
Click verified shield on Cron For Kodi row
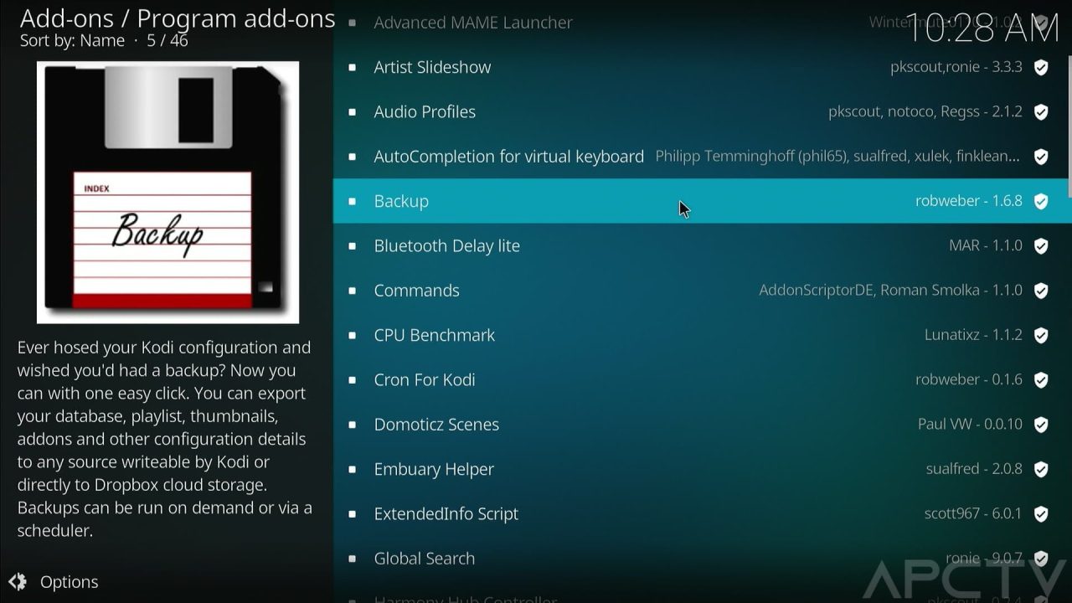(1041, 380)
